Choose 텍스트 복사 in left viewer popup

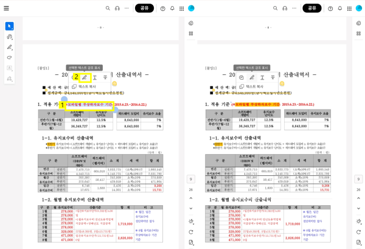coord(84,86)
